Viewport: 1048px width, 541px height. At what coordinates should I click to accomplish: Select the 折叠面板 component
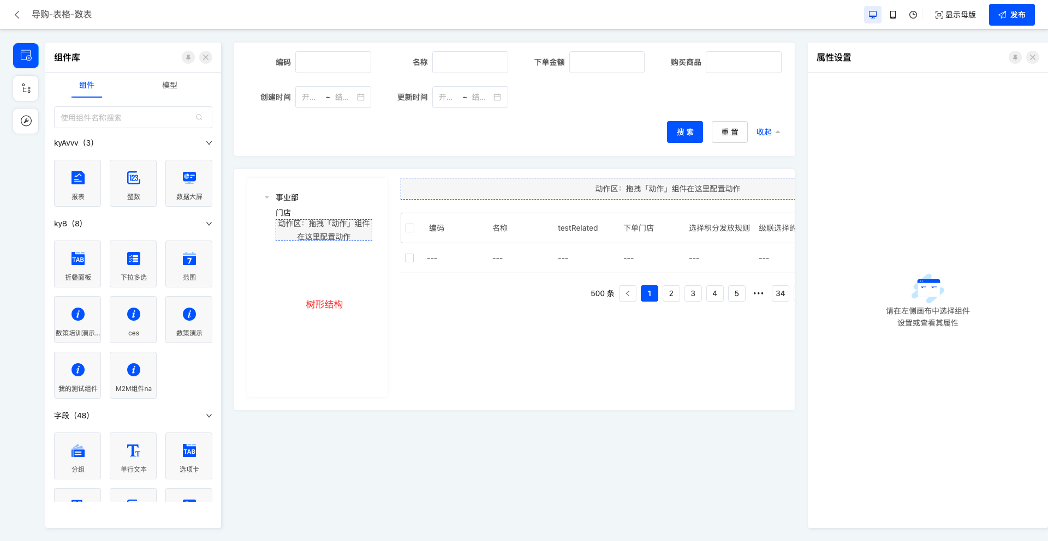click(x=78, y=264)
